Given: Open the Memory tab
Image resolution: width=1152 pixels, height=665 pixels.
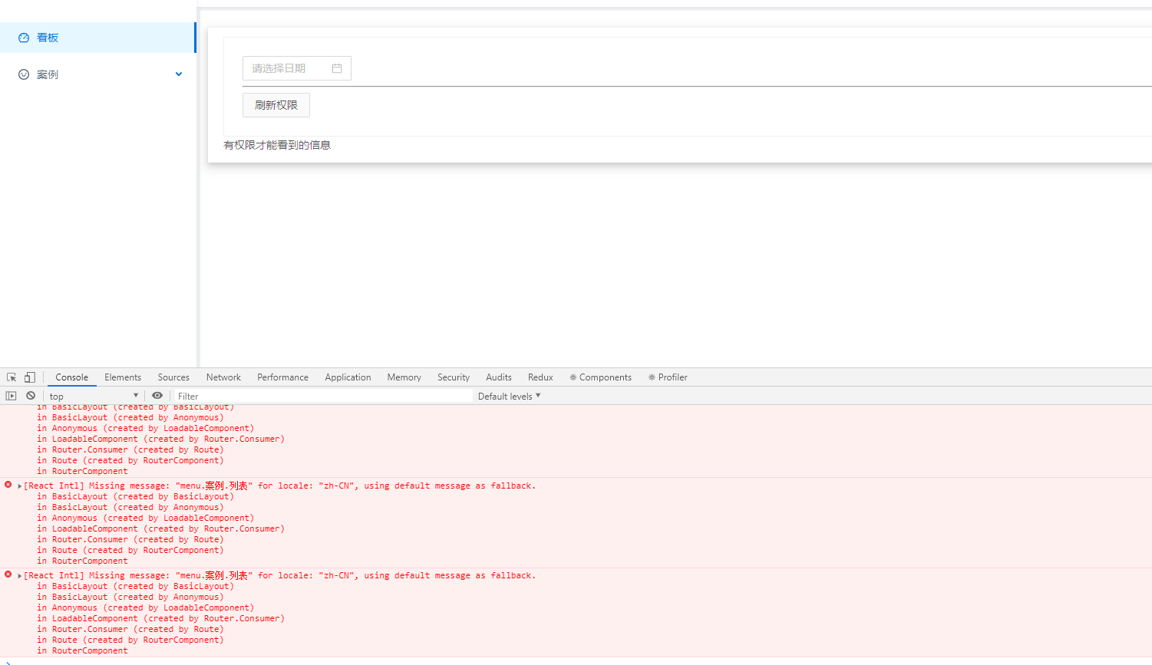Looking at the screenshot, I should (x=404, y=377).
